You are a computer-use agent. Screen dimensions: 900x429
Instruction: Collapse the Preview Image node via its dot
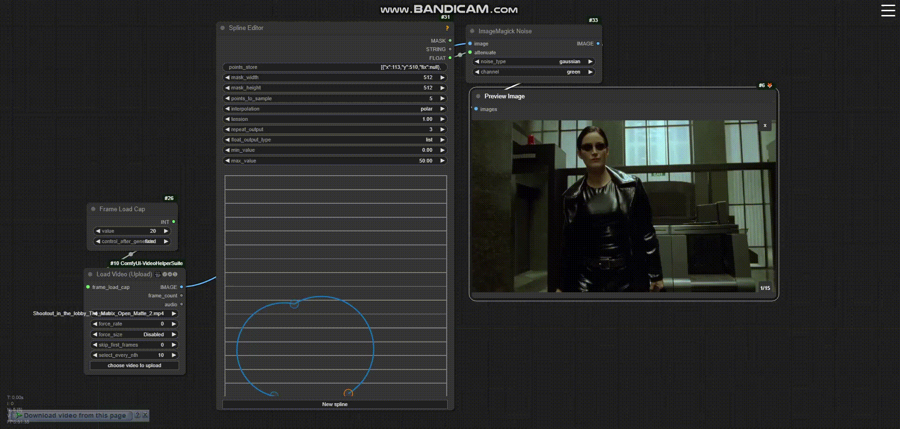(x=478, y=96)
